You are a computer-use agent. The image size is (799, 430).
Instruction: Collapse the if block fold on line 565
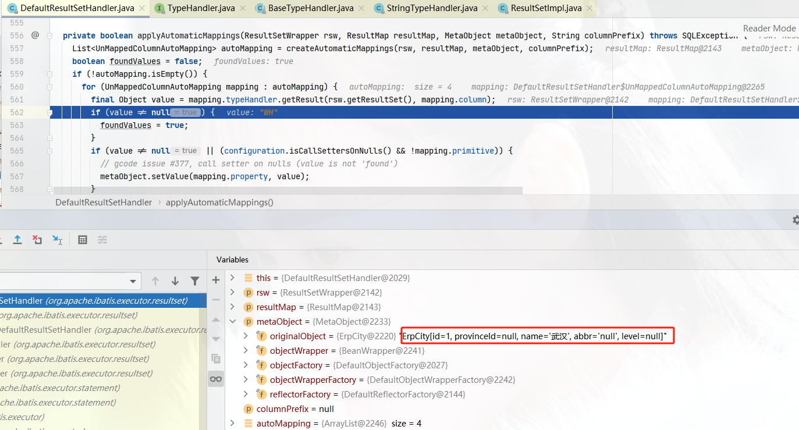point(49,151)
